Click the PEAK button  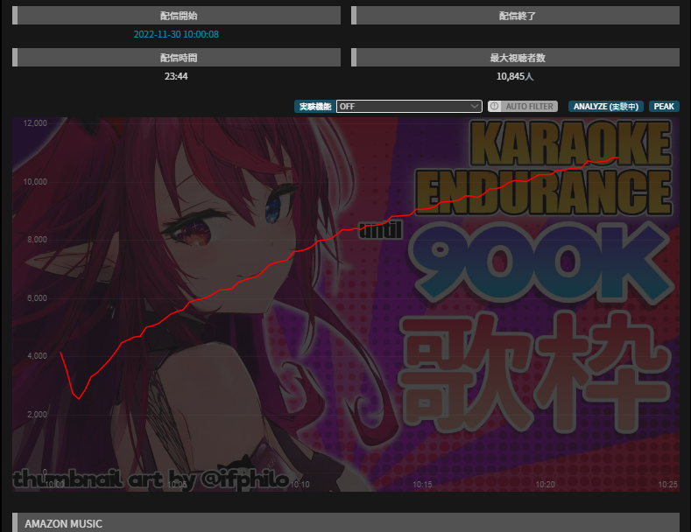coord(664,106)
